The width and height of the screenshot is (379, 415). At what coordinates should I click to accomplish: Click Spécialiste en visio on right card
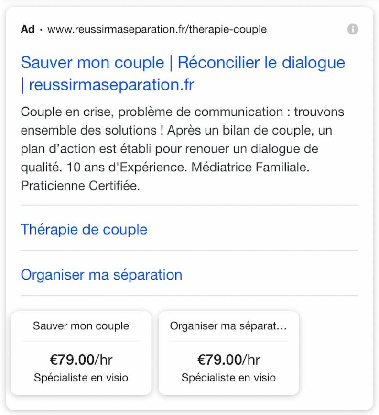pyautogui.click(x=228, y=378)
